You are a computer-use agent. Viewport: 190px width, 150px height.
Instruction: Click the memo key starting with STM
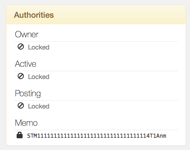(x=96, y=136)
